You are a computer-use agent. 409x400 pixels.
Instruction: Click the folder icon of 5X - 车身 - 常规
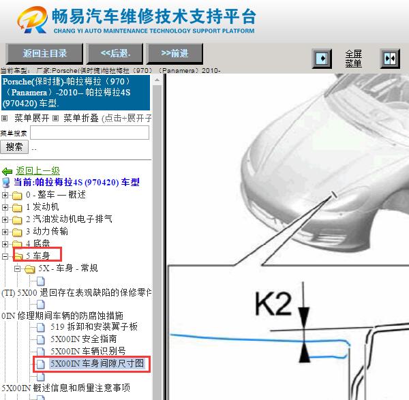(30, 269)
